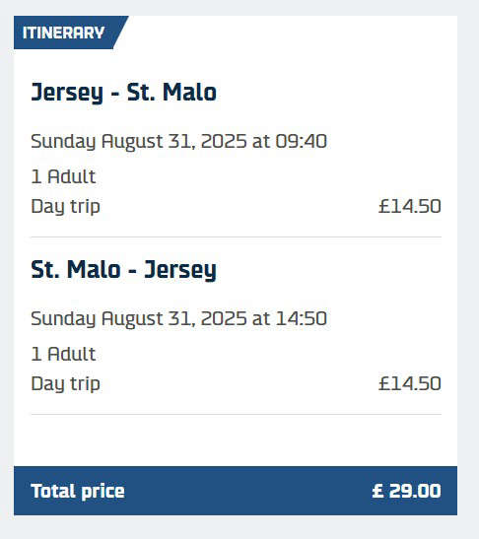Screen dimensions: 479x539
Task: Select the return Day trip fare label
Action: tap(66, 384)
